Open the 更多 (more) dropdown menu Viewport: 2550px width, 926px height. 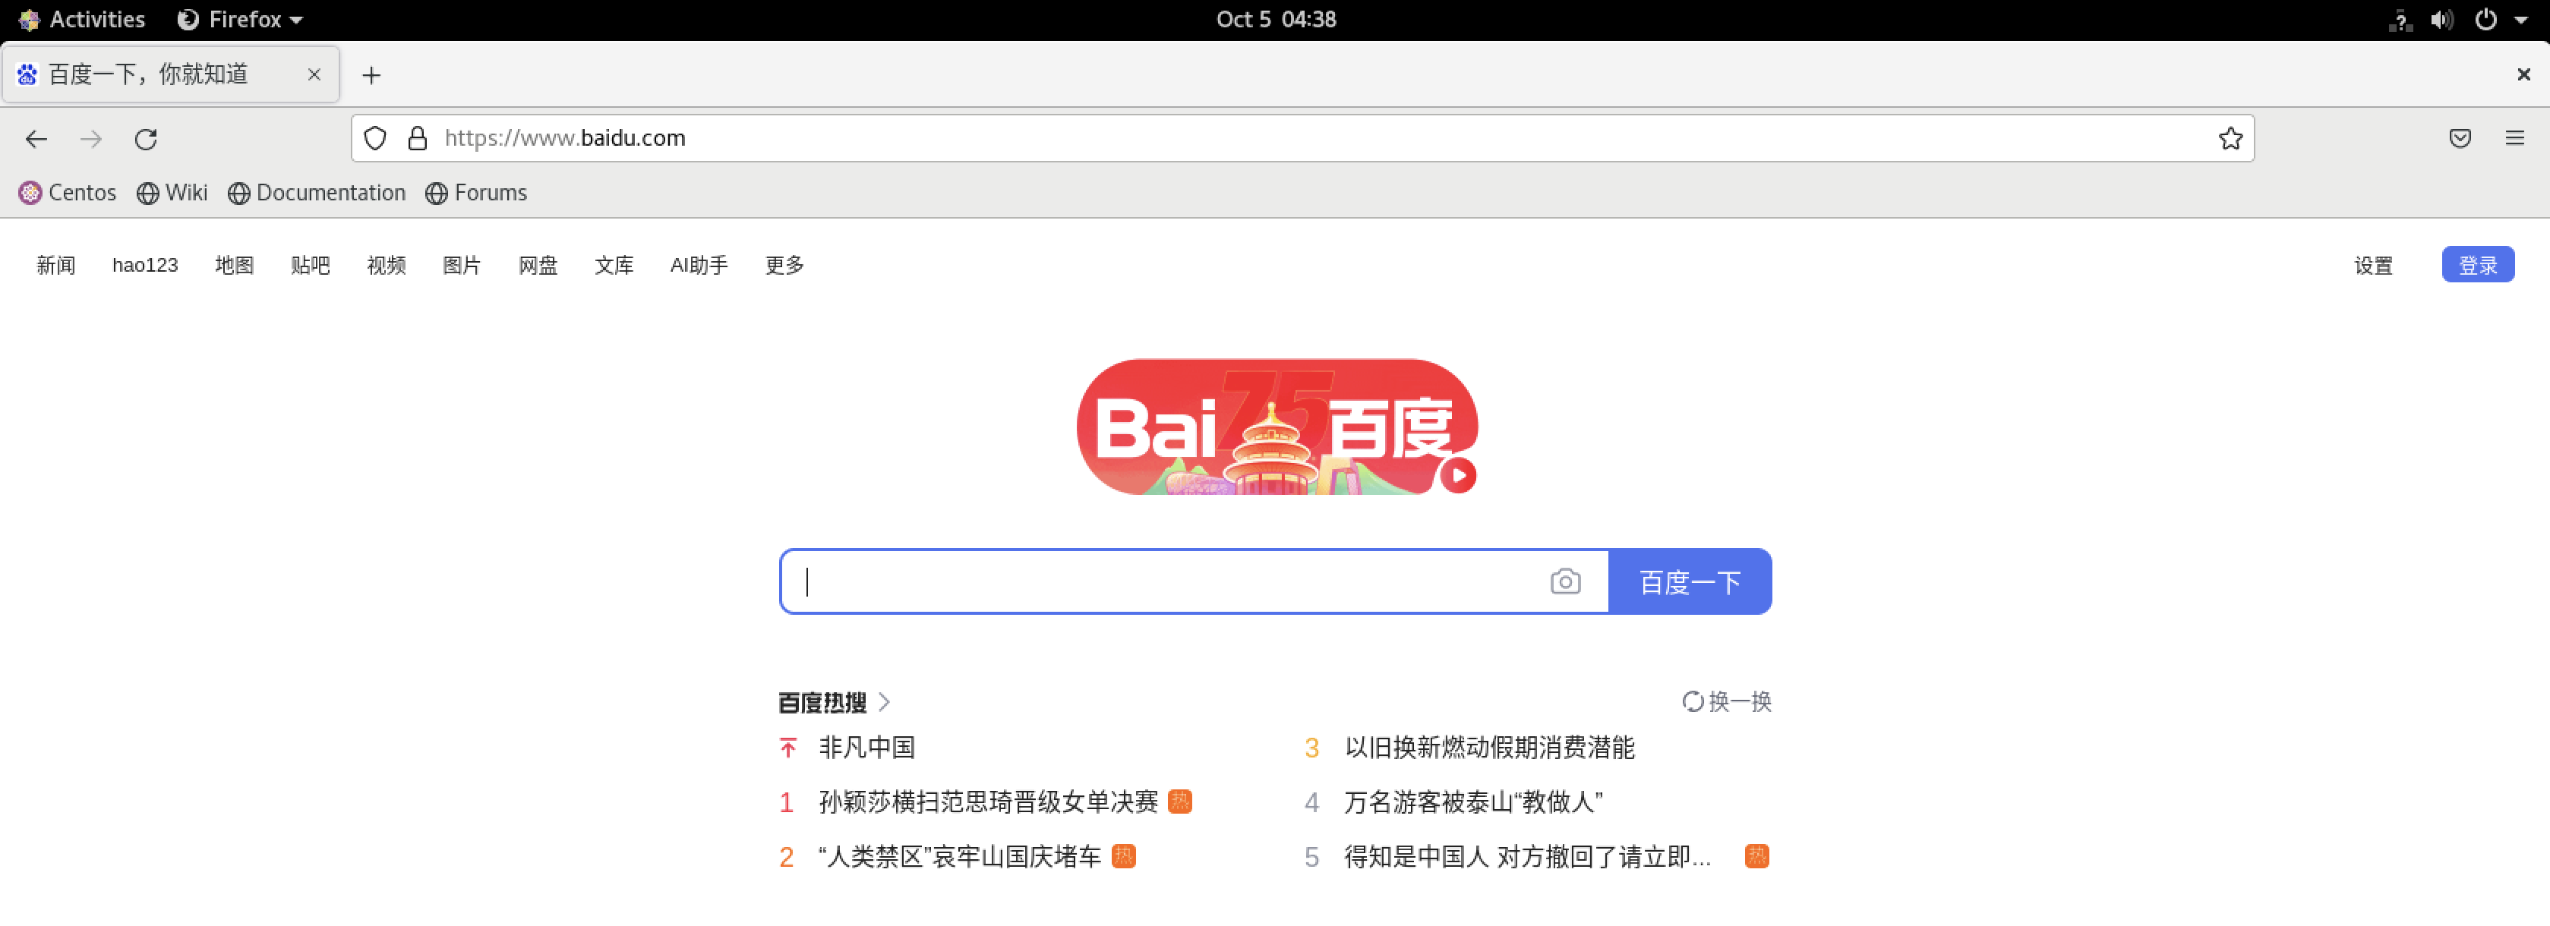(x=782, y=265)
